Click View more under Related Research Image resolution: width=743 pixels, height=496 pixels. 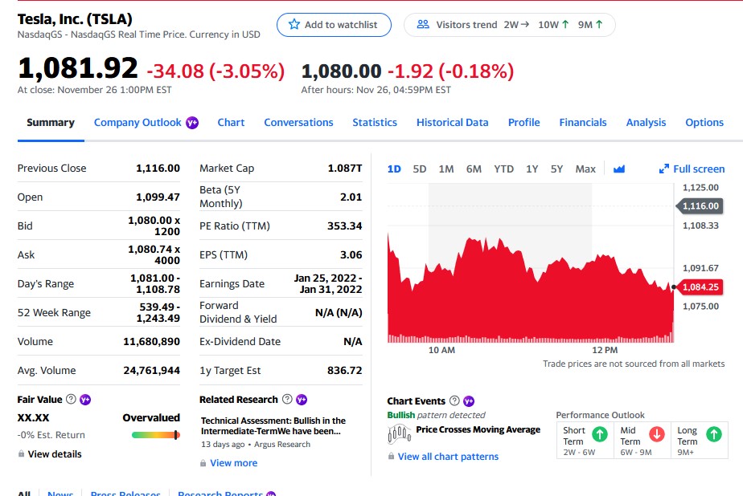point(233,463)
